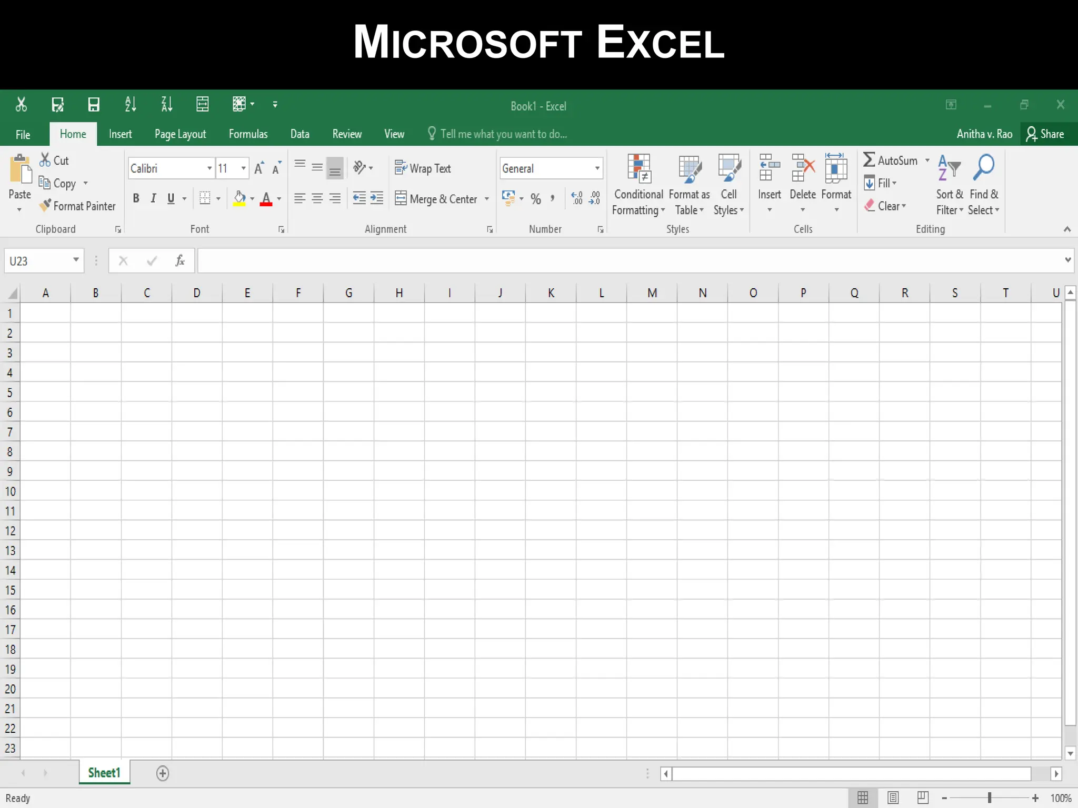
Task: Toggle Italic formatting
Action: click(153, 198)
